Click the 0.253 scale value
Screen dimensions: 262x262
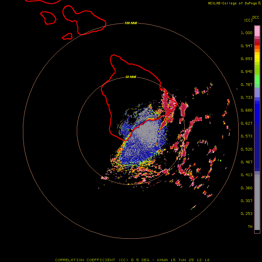(247, 214)
